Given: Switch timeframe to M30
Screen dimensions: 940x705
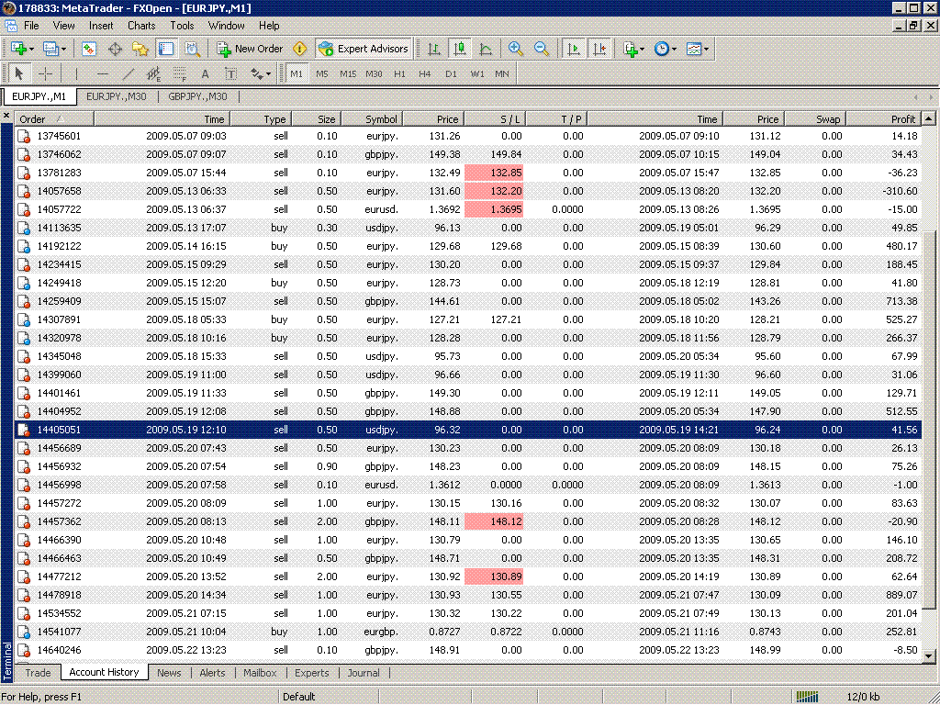Looking at the screenshot, I should 374,73.
